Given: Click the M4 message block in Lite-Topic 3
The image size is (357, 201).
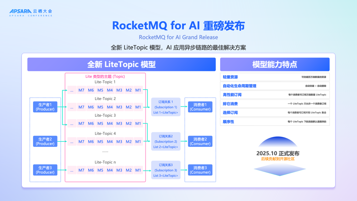Looking at the screenshot, I should click(109, 123).
